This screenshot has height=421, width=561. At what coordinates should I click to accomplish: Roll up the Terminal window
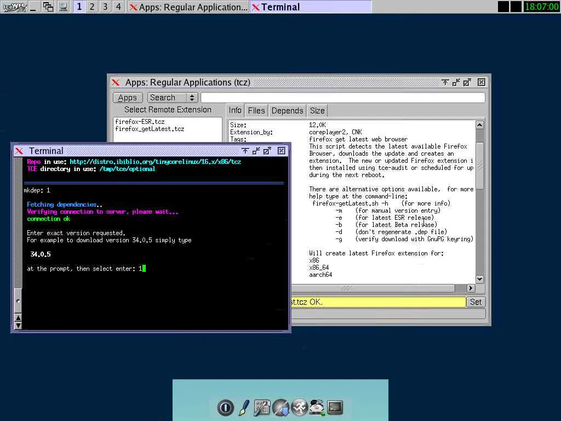245,151
